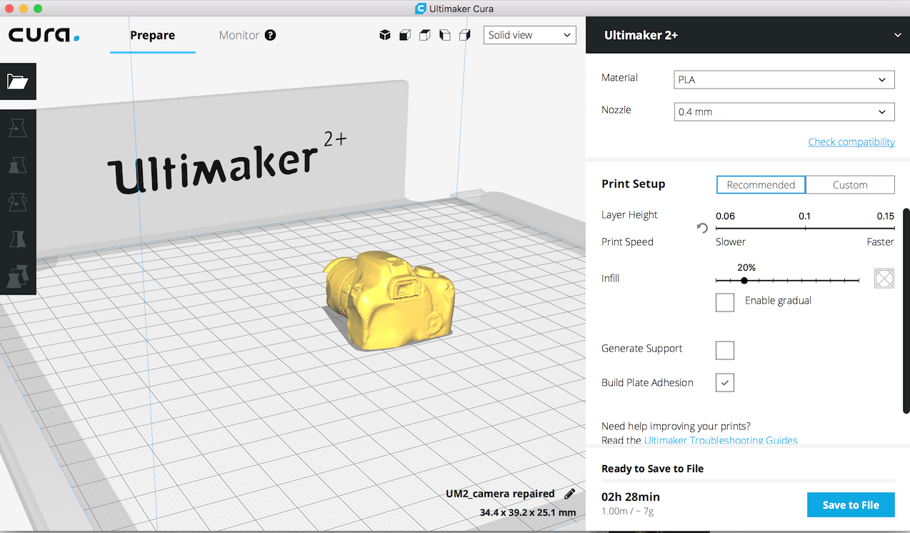This screenshot has height=533, width=910.
Task: Open the Monitor tab
Action: click(239, 35)
